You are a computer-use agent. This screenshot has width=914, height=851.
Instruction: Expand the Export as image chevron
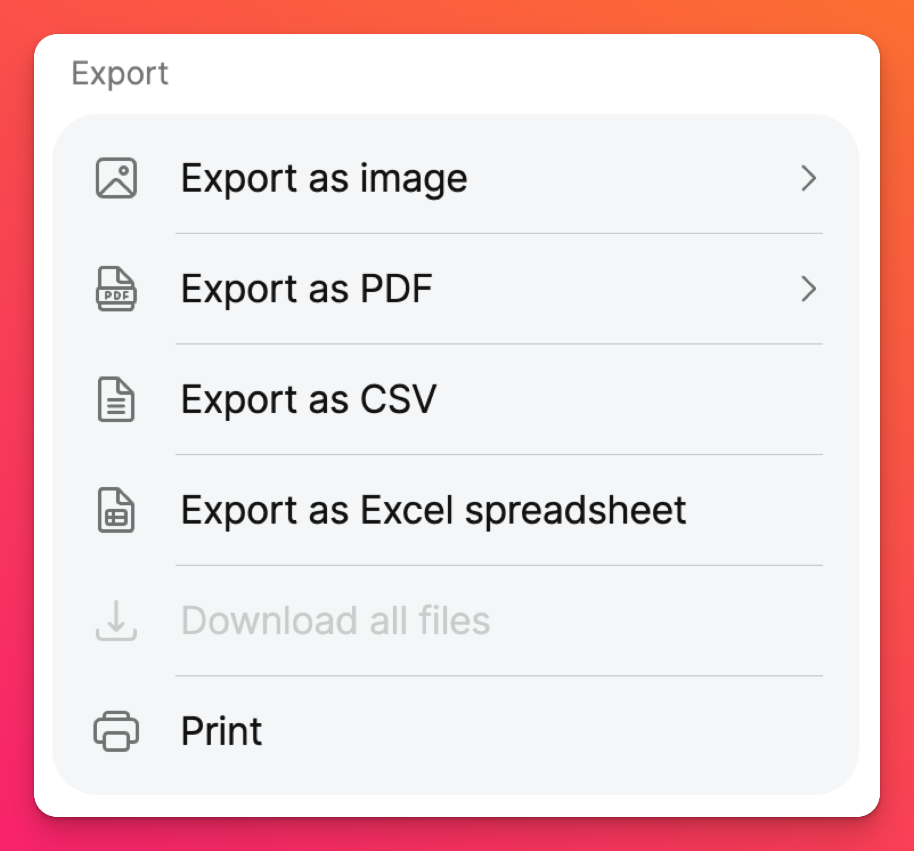(809, 179)
